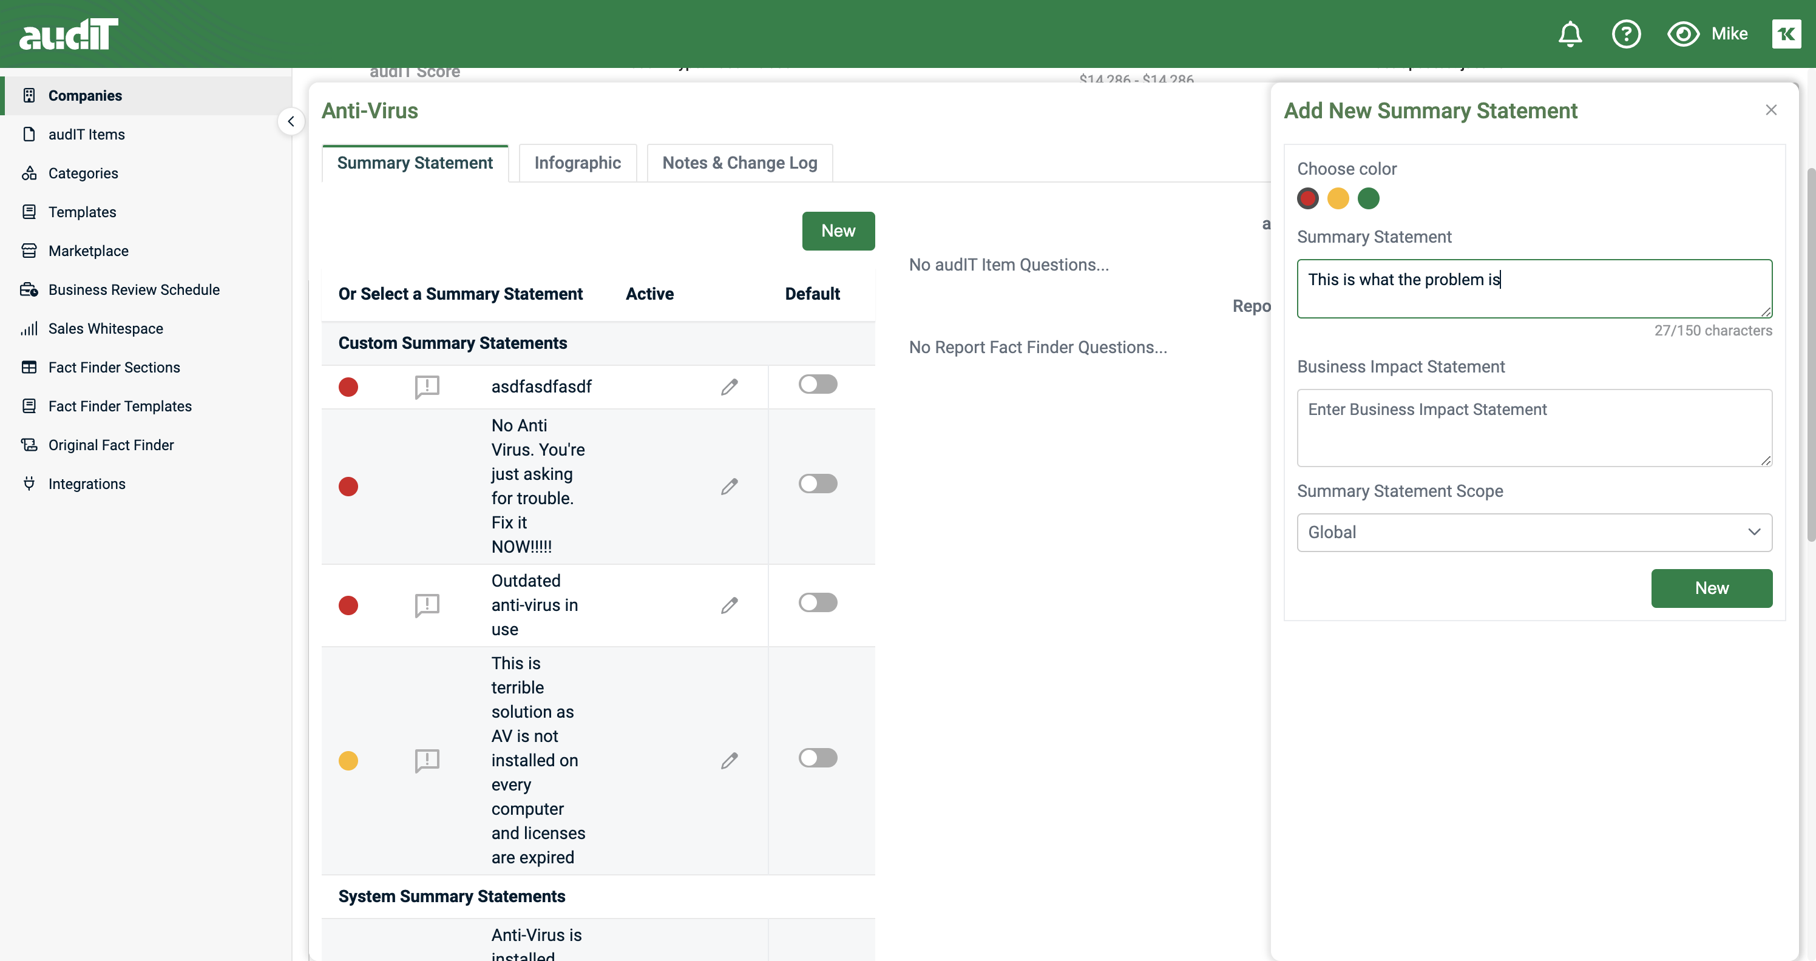Click the Summary Statement text area
The width and height of the screenshot is (1816, 961).
1534,288
